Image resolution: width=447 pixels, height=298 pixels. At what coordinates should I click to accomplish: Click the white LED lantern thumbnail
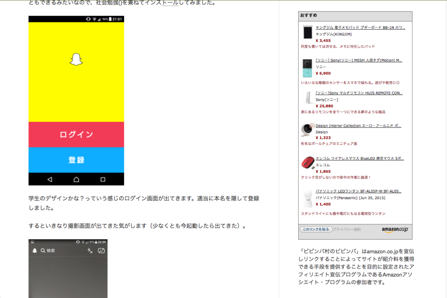click(308, 199)
